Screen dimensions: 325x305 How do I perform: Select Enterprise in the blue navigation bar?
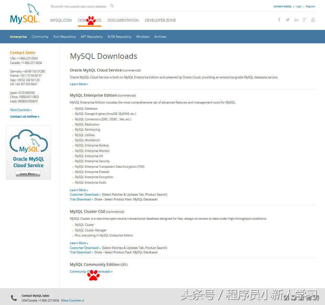pyautogui.click(x=18, y=36)
